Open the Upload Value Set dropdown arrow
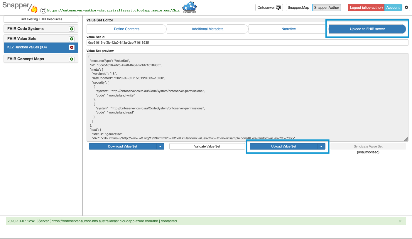Image resolution: width=412 pixels, height=239 pixels. (x=322, y=146)
